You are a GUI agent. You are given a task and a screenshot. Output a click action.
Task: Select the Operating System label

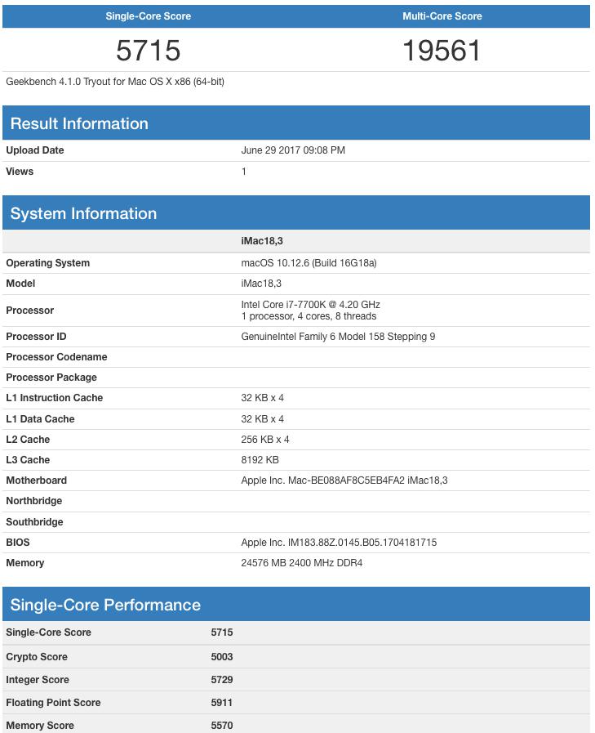(47, 263)
